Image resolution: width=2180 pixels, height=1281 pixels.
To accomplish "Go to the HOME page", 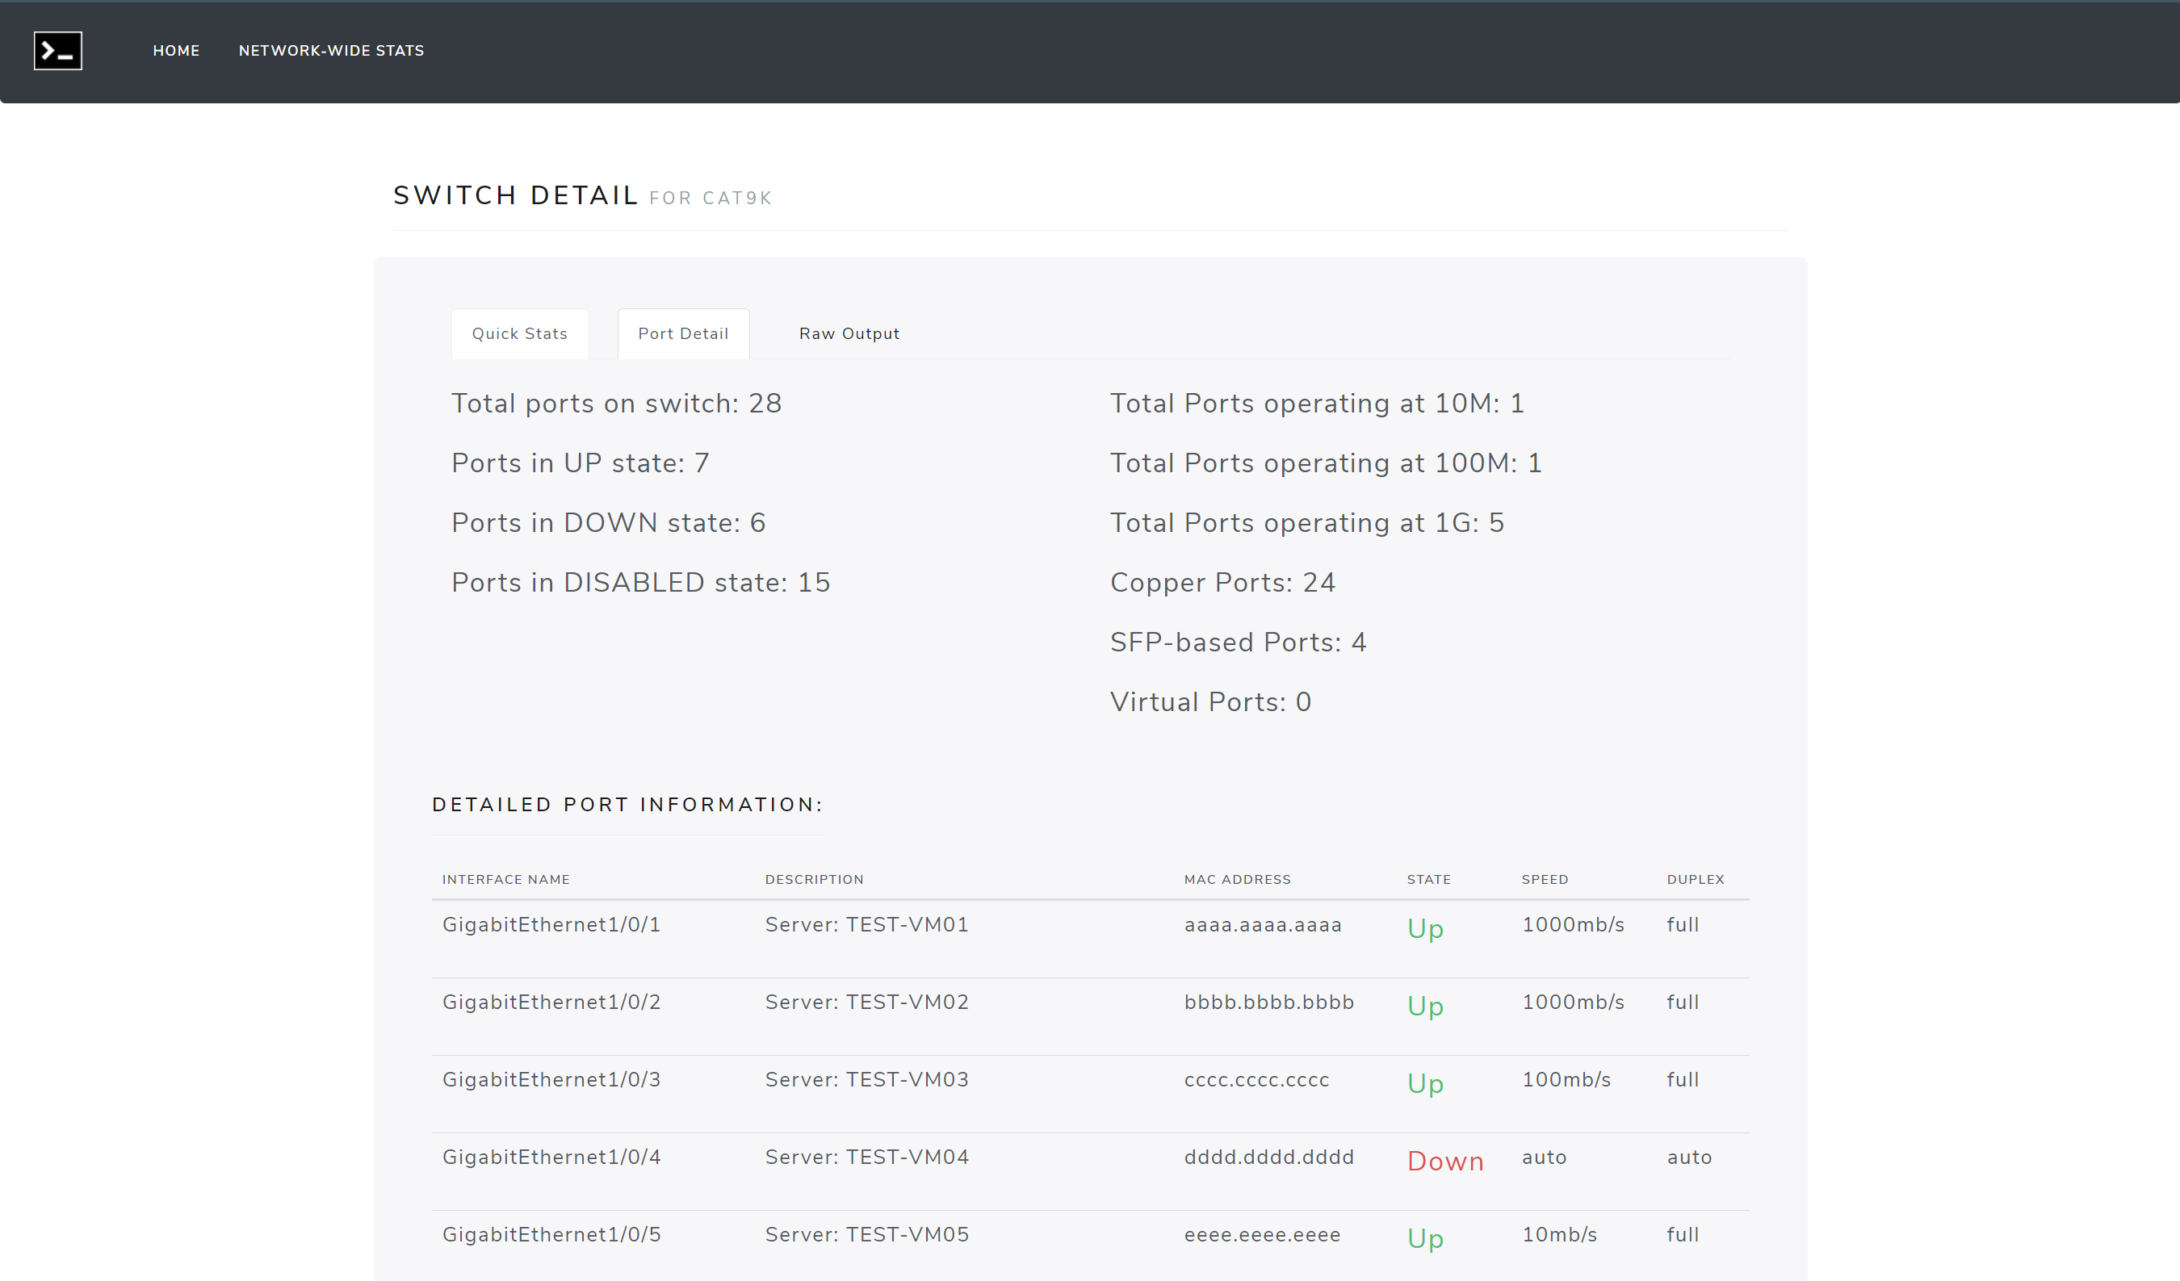I will point(177,51).
